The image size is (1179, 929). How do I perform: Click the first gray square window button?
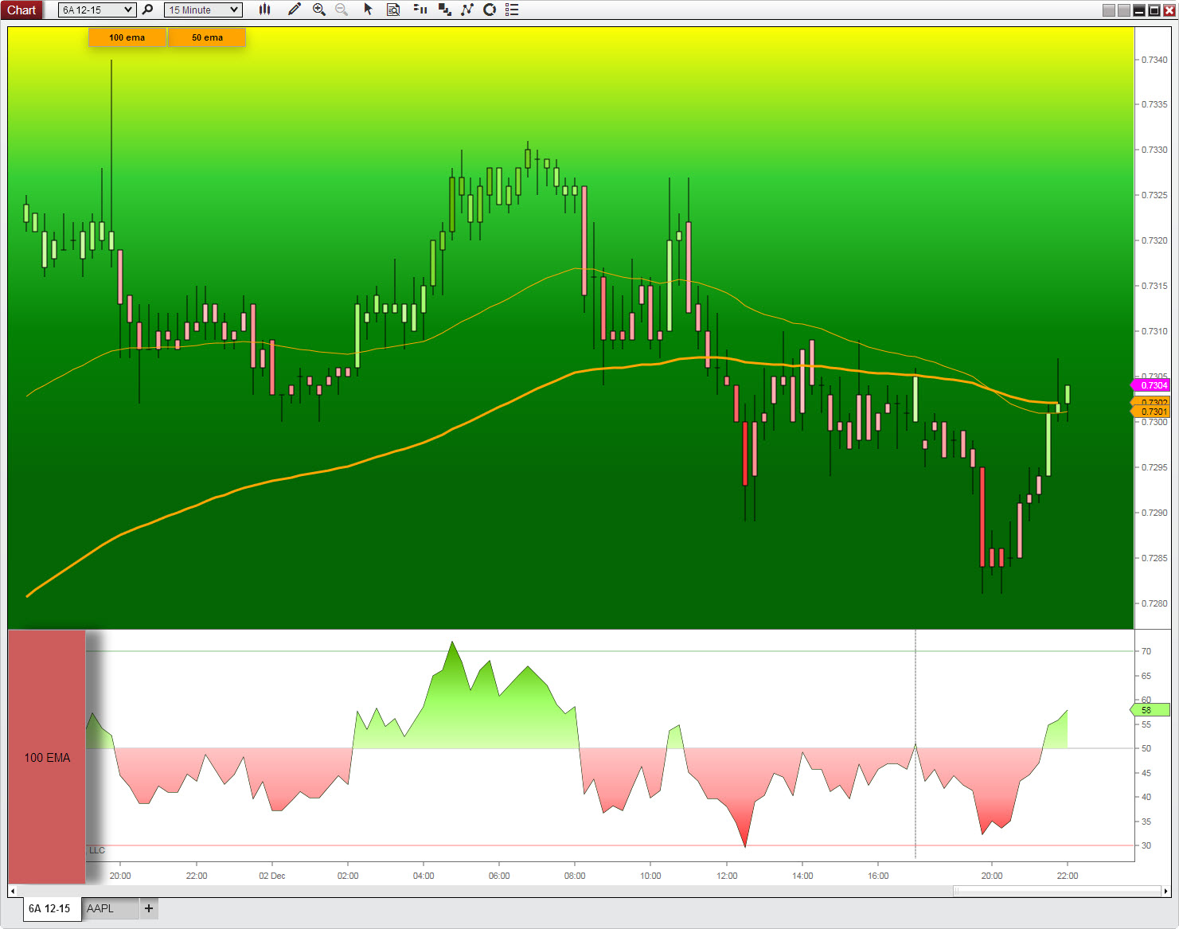(1109, 10)
